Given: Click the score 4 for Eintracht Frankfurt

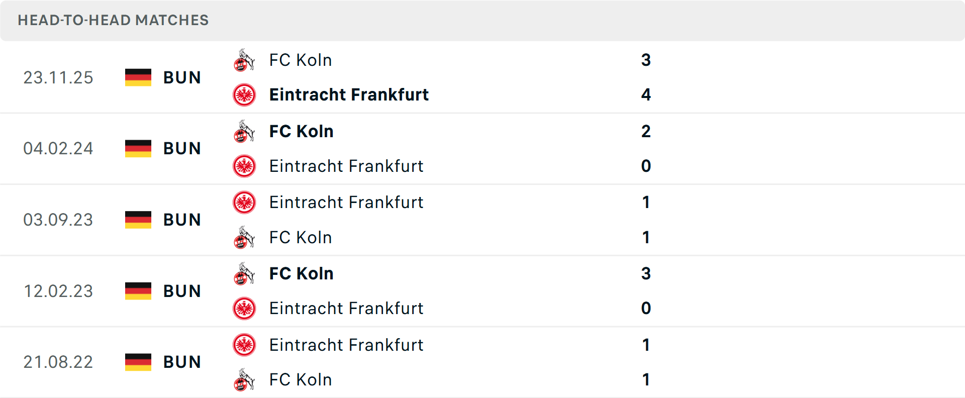Looking at the screenshot, I should coord(646,94).
